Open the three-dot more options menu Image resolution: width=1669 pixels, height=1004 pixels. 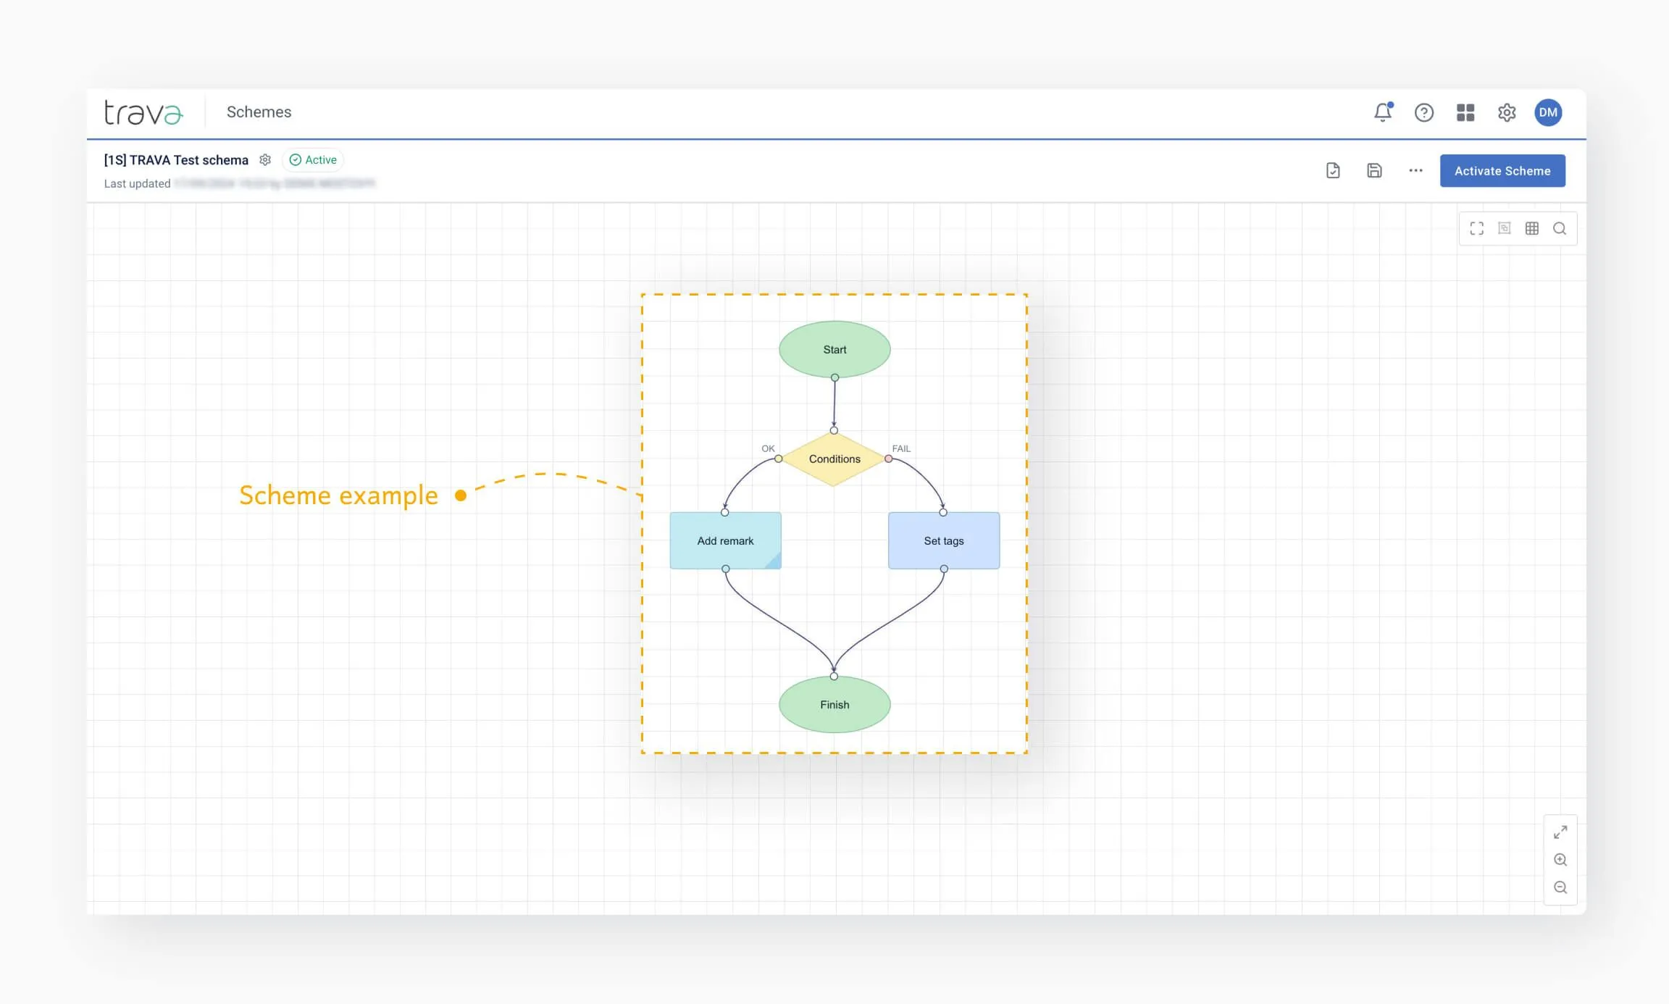(1415, 171)
